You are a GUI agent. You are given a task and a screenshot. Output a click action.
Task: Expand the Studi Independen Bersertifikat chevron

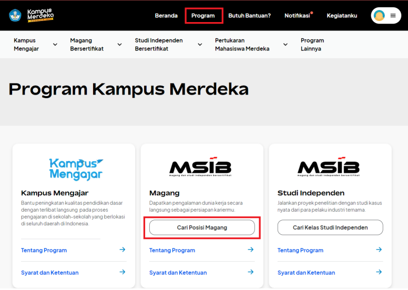coord(200,45)
